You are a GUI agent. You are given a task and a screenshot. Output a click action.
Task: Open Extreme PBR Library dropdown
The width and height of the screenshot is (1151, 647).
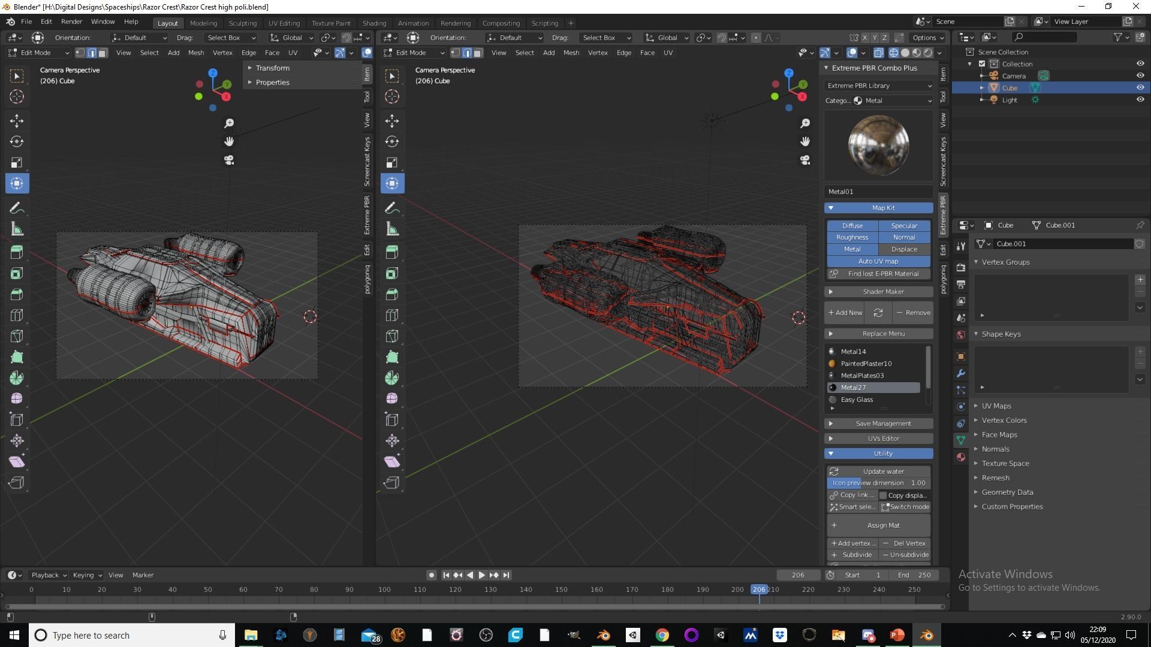(879, 86)
